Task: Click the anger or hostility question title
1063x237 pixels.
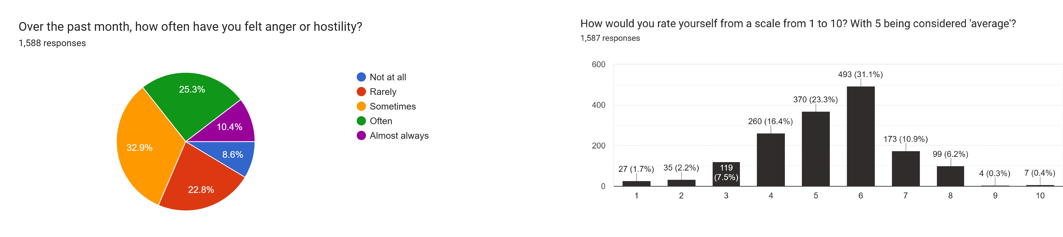Action: pos(190,27)
